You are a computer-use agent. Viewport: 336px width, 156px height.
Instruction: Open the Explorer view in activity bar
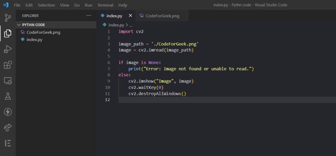coord(8,33)
